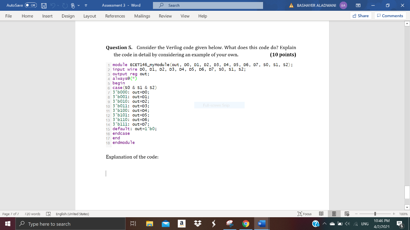Click the zoom slider handle
The image size is (410, 230).
(375, 214)
